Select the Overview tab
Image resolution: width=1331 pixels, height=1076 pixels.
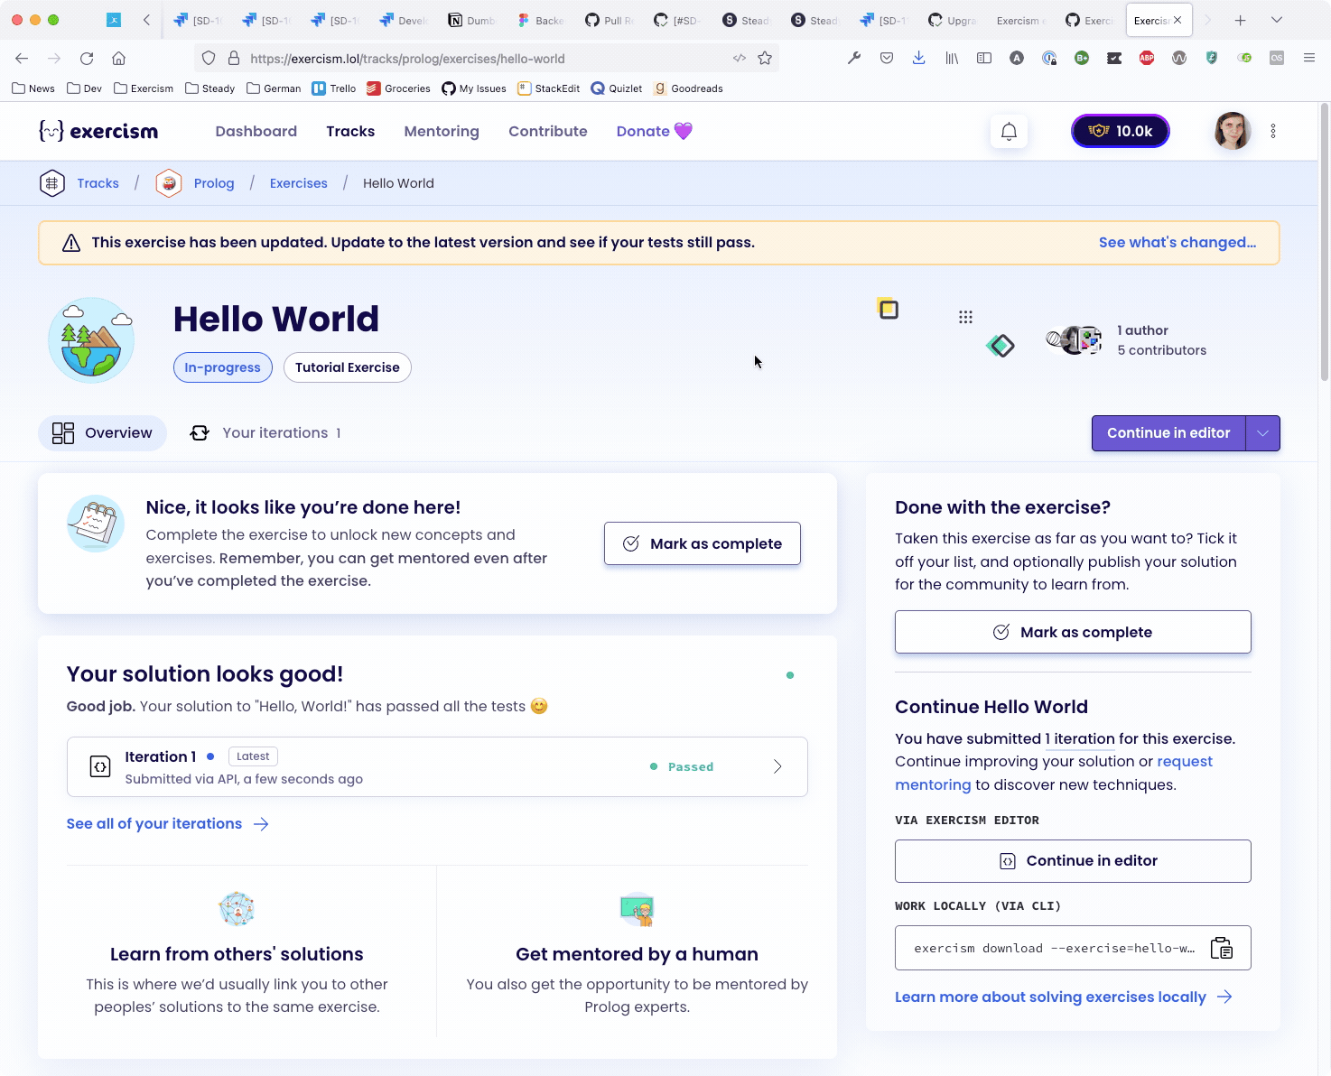(x=102, y=433)
